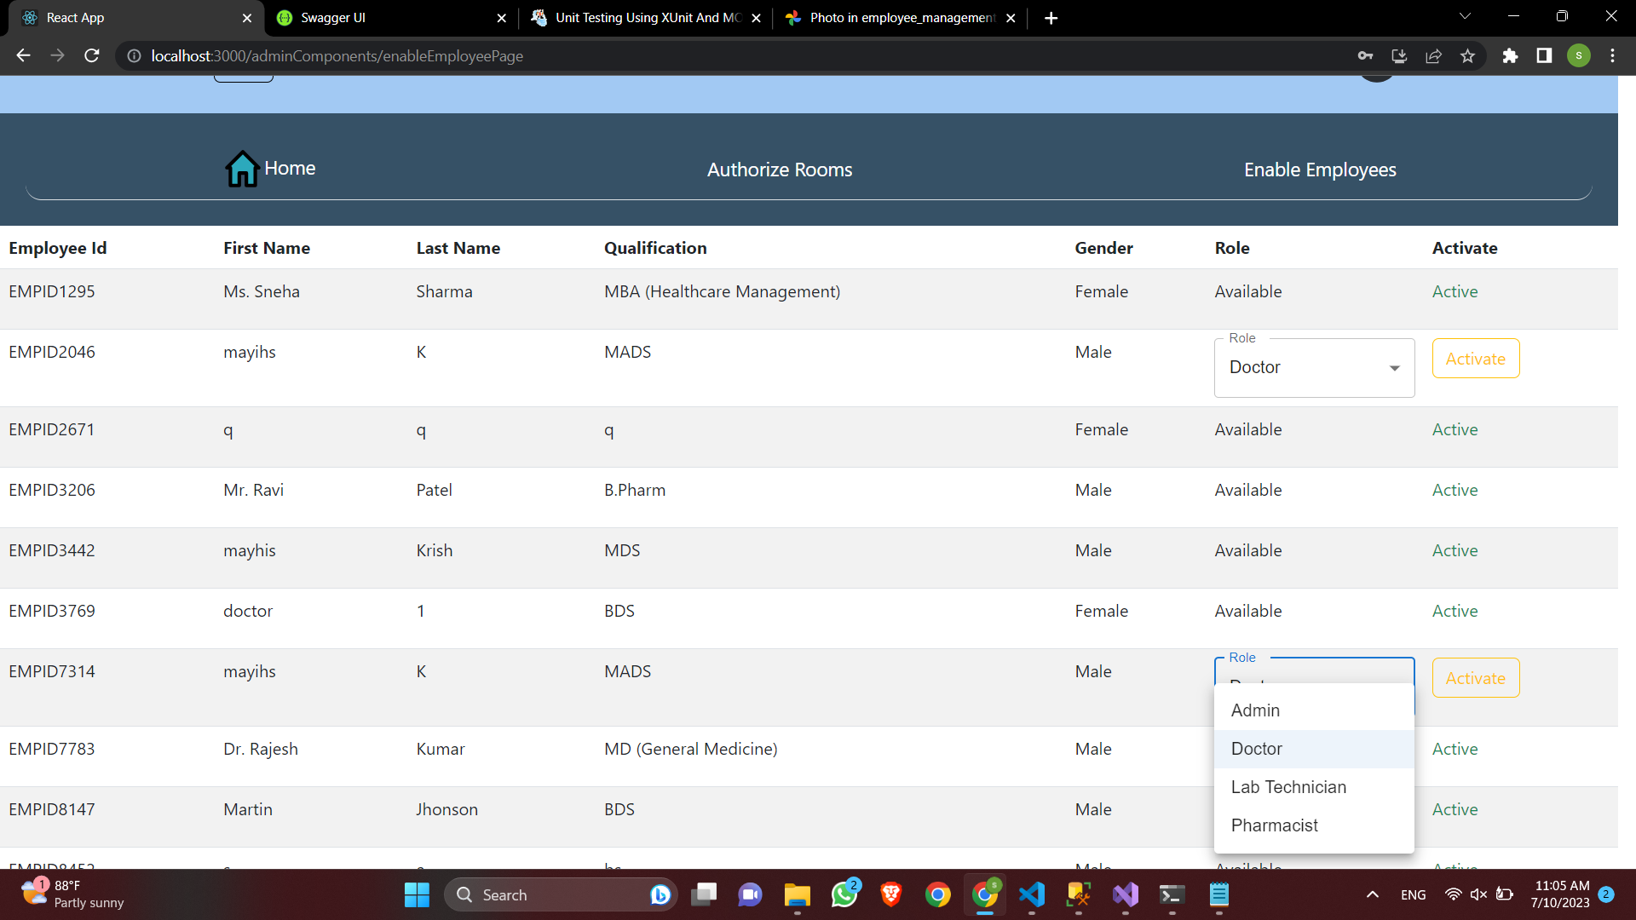Click the browser back navigation arrow
1636x920 pixels.
(22, 55)
